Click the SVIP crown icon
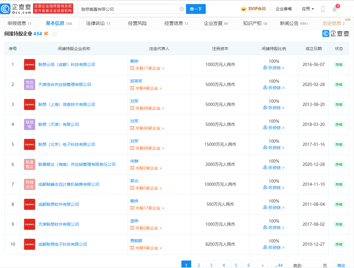The height and width of the screenshot is (268, 354). tap(243, 9)
